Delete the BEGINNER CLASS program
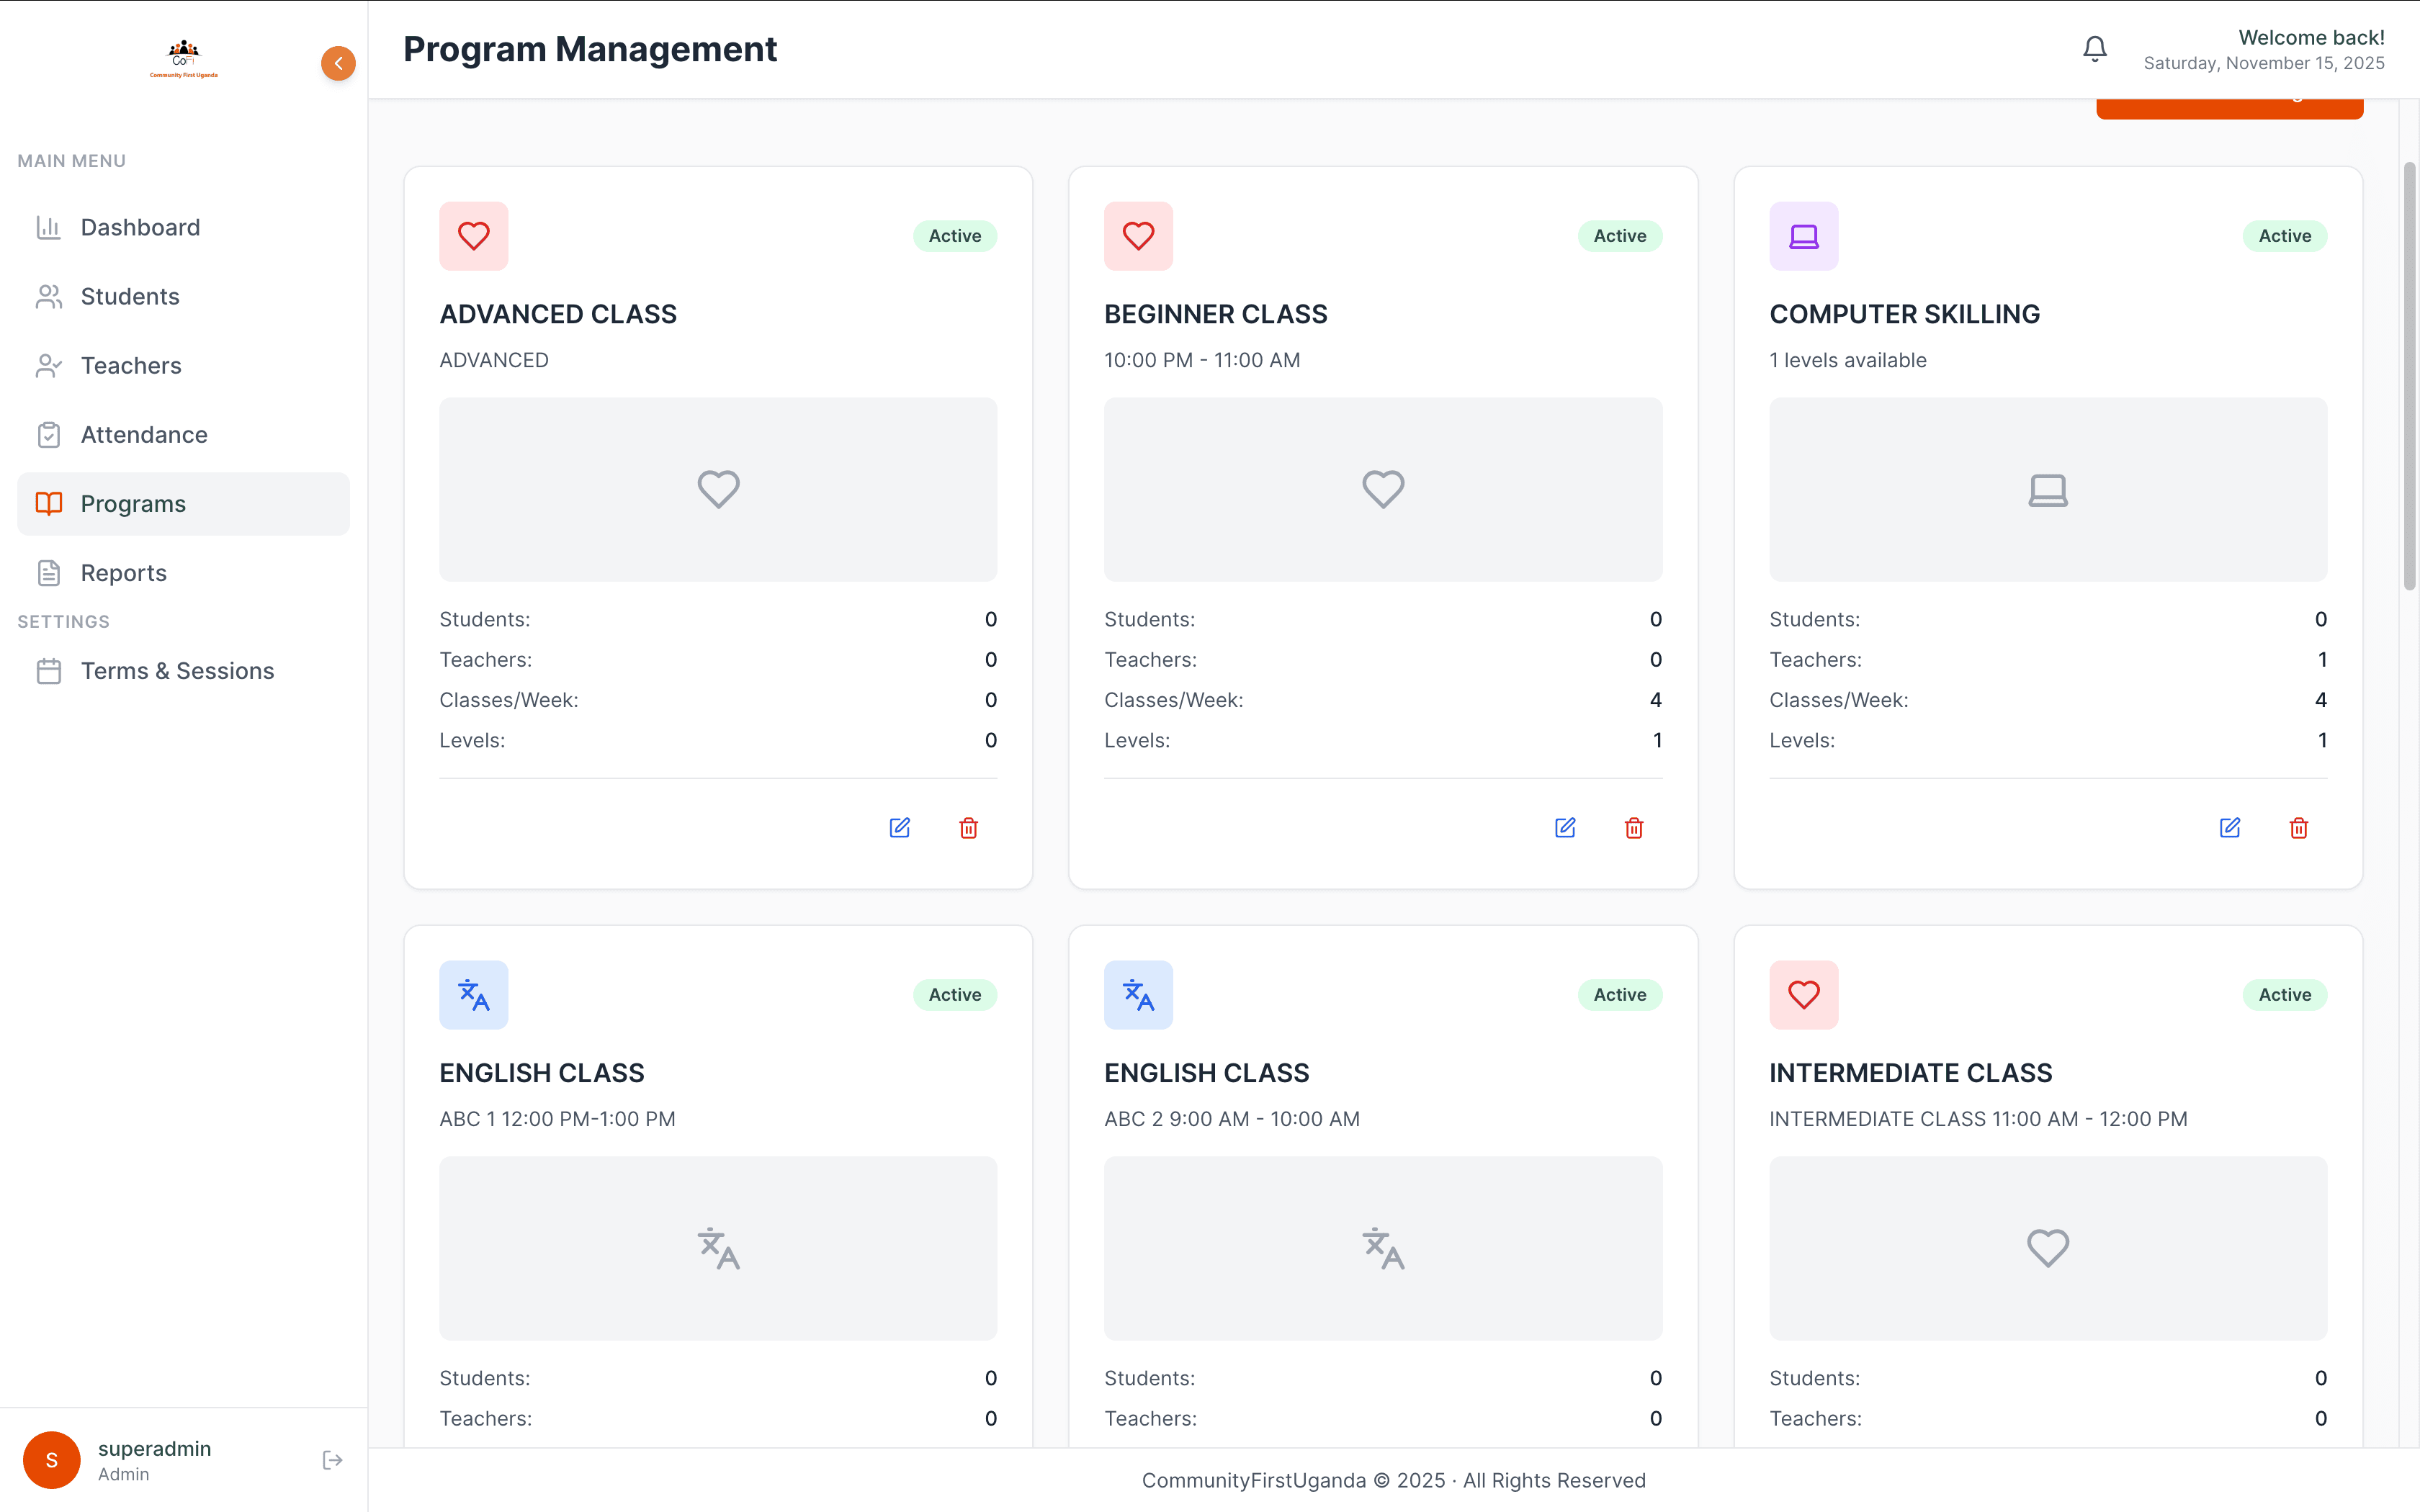 pos(1634,827)
